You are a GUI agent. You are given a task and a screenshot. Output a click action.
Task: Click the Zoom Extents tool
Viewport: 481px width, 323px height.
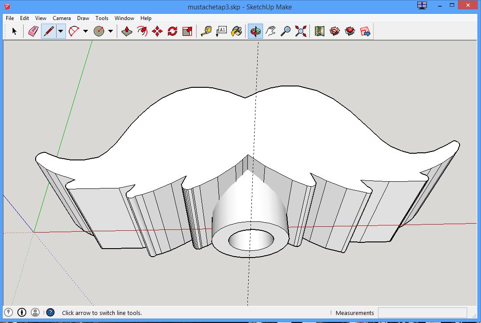pyautogui.click(x=301, y=31)
